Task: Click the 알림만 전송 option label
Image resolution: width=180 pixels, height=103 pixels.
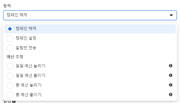Action: (26, 48)
